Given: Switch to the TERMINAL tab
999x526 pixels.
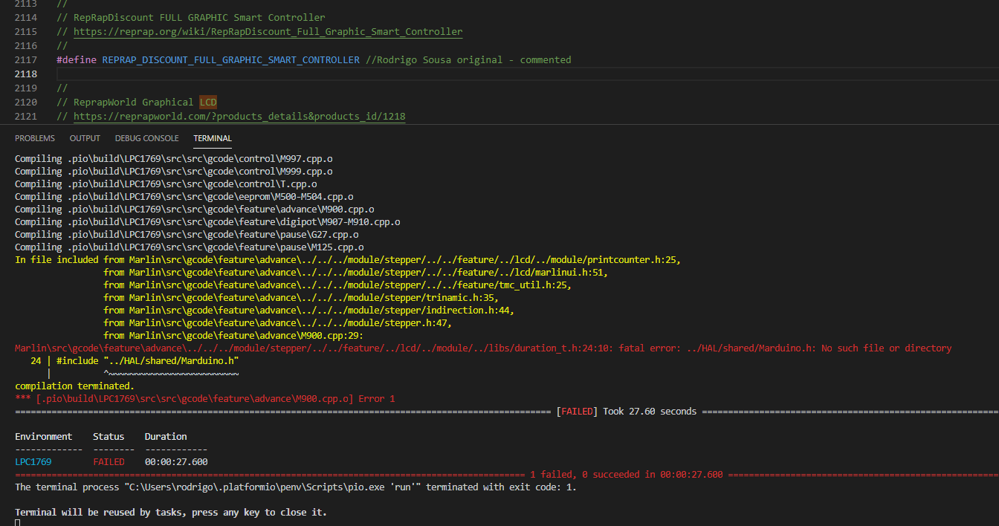Looking at the screenshot, I should pos(213,138).
